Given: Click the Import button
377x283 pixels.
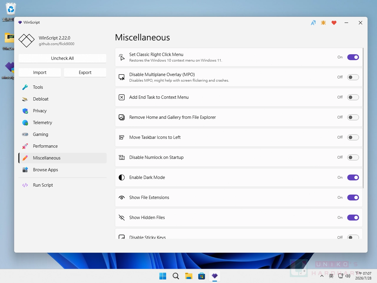Looking at the screenshot, I should pyautogui.click(x=40, y=73).
